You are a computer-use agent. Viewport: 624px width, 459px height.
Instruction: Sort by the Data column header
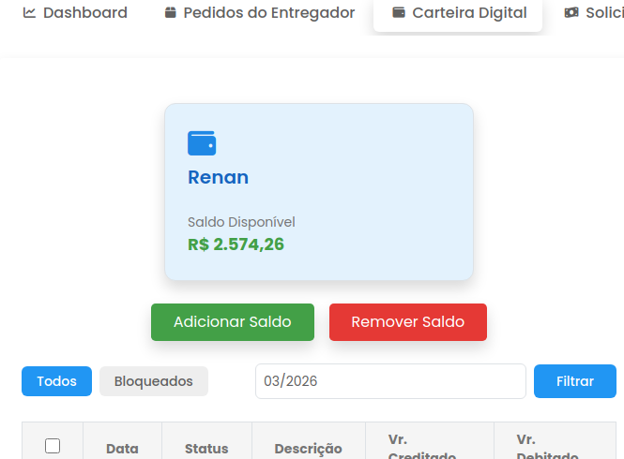122,449
